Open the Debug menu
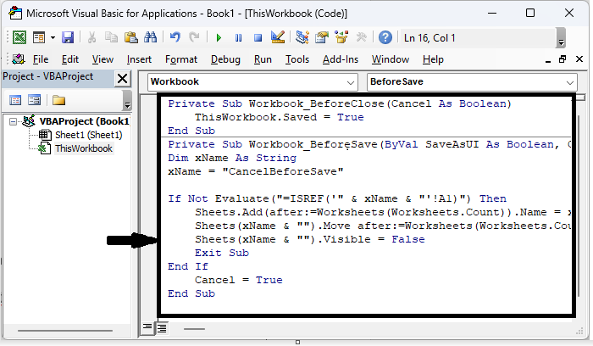 point(225,59)
